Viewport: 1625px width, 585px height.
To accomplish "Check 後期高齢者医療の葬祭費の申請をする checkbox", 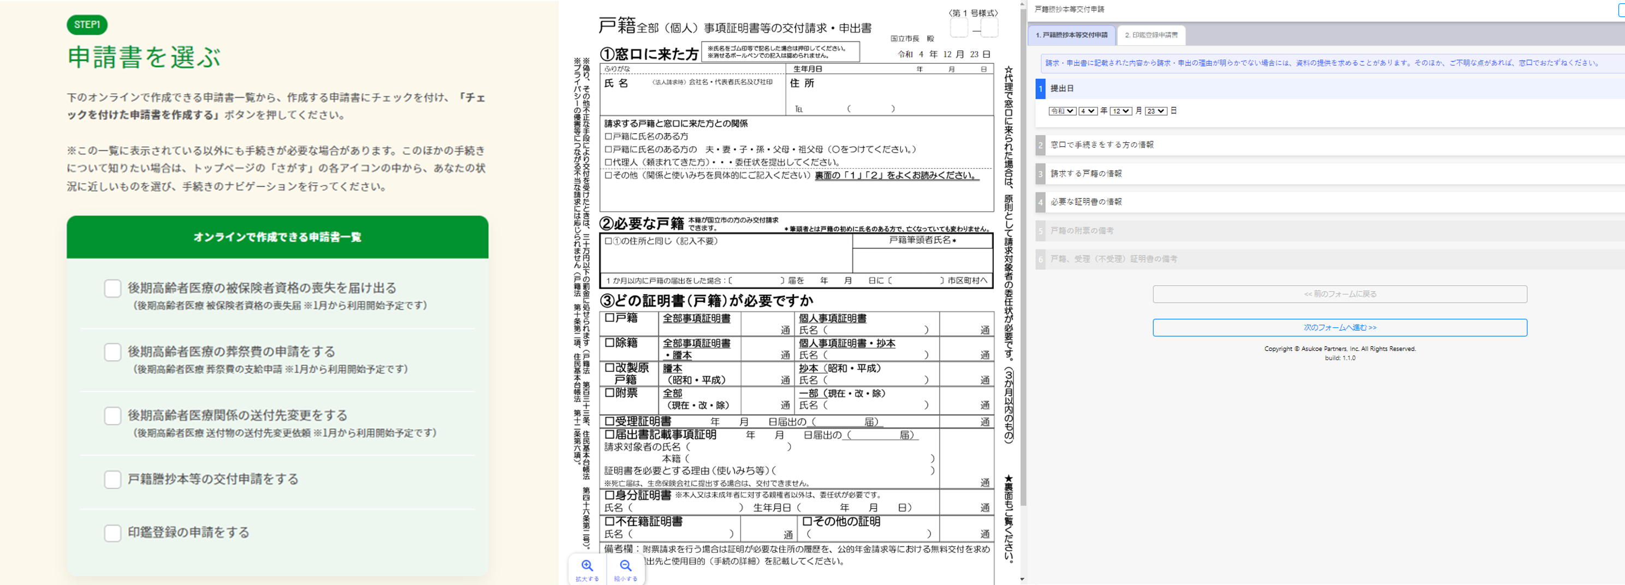I will 112,352.
